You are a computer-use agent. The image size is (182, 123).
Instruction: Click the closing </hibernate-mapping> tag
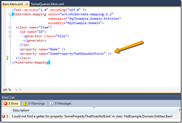point(31,63)
